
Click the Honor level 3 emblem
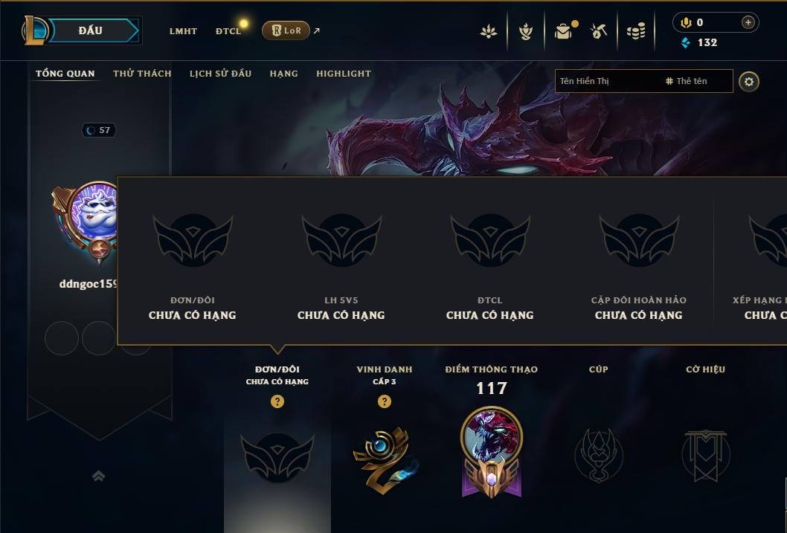[x=385, y=460]
